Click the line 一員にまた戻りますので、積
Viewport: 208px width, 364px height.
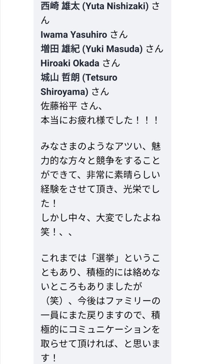point(100,315)
